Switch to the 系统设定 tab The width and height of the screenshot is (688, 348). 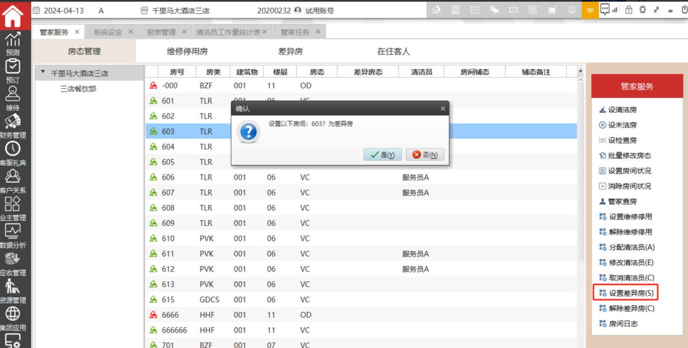pos(108,32)
